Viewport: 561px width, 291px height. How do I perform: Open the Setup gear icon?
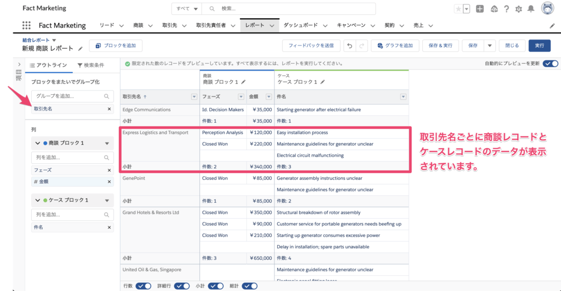[x=518, y=9]
